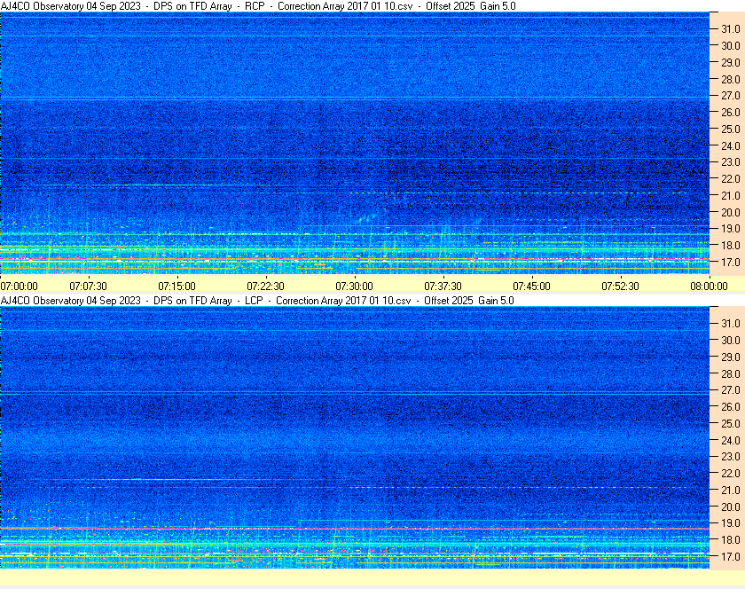Viewport: 745px width, 589px height.
Task: Pick the 20.0 frequency label on LCP plot
Action: pos(731,507)
